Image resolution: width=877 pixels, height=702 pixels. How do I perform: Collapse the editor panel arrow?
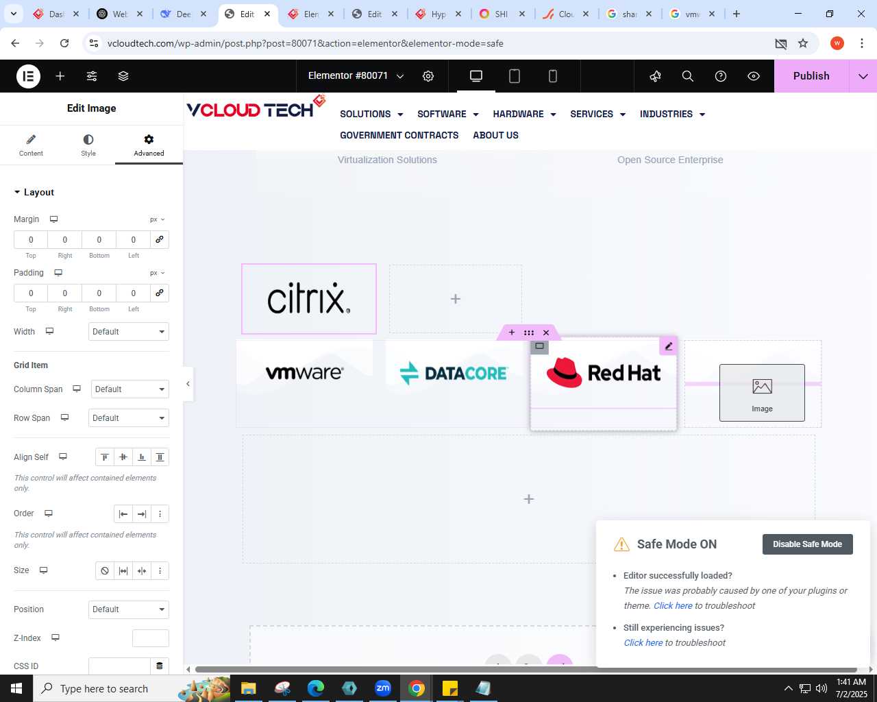coord(188,384)
